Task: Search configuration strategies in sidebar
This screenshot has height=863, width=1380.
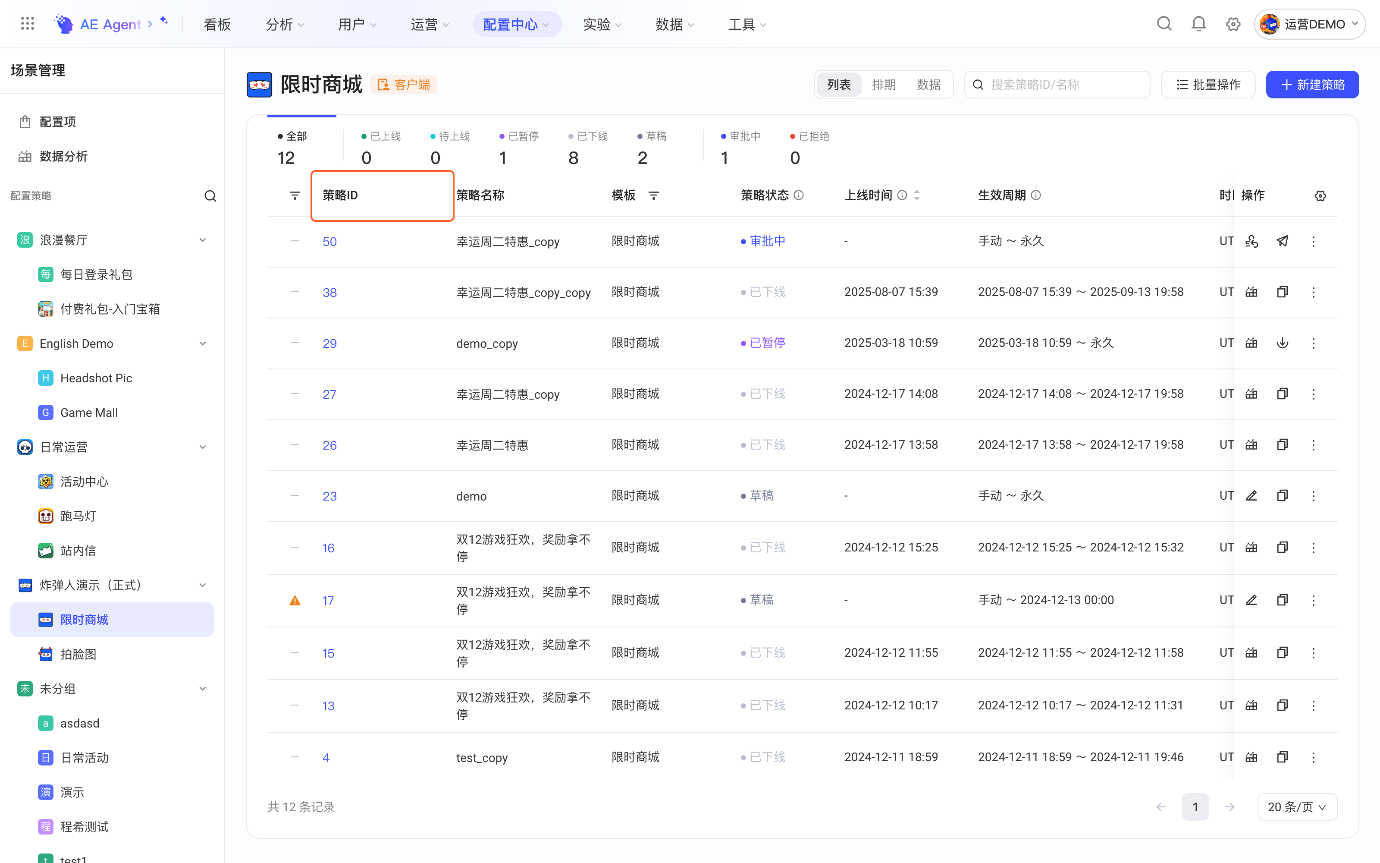Action: coord(210,196)
